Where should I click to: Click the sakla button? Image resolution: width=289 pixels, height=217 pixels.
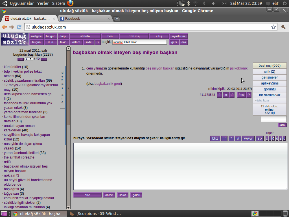coord(123,195)
